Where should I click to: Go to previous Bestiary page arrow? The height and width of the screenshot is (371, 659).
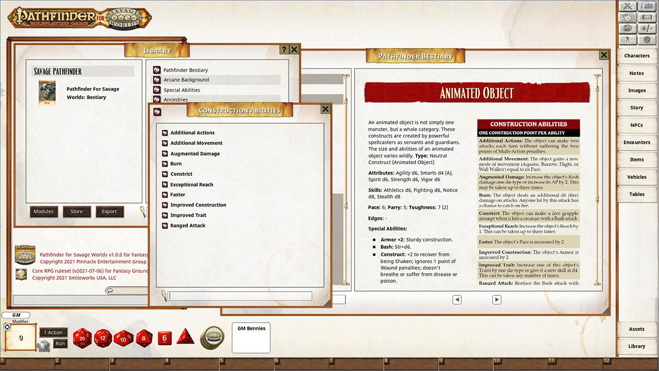457,299
